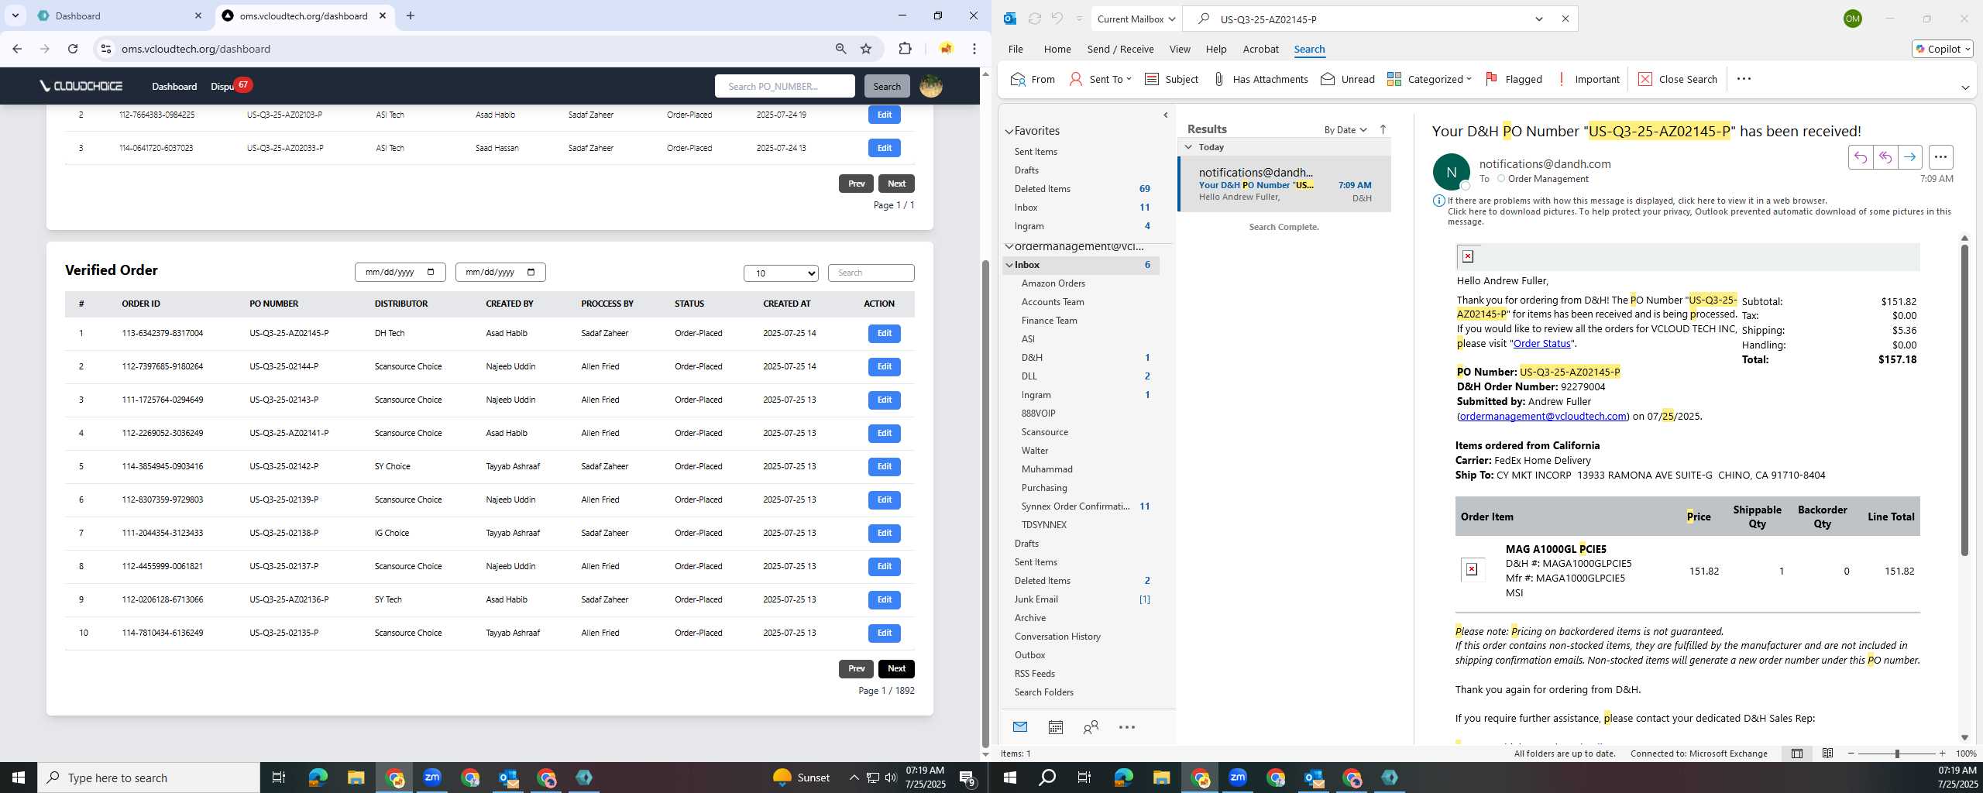The width and height of the screenshot is (1983, 793).
Task: Expand the Outlook ribbon chevron
Action: pyautogui.click(x=1965, y=88)
